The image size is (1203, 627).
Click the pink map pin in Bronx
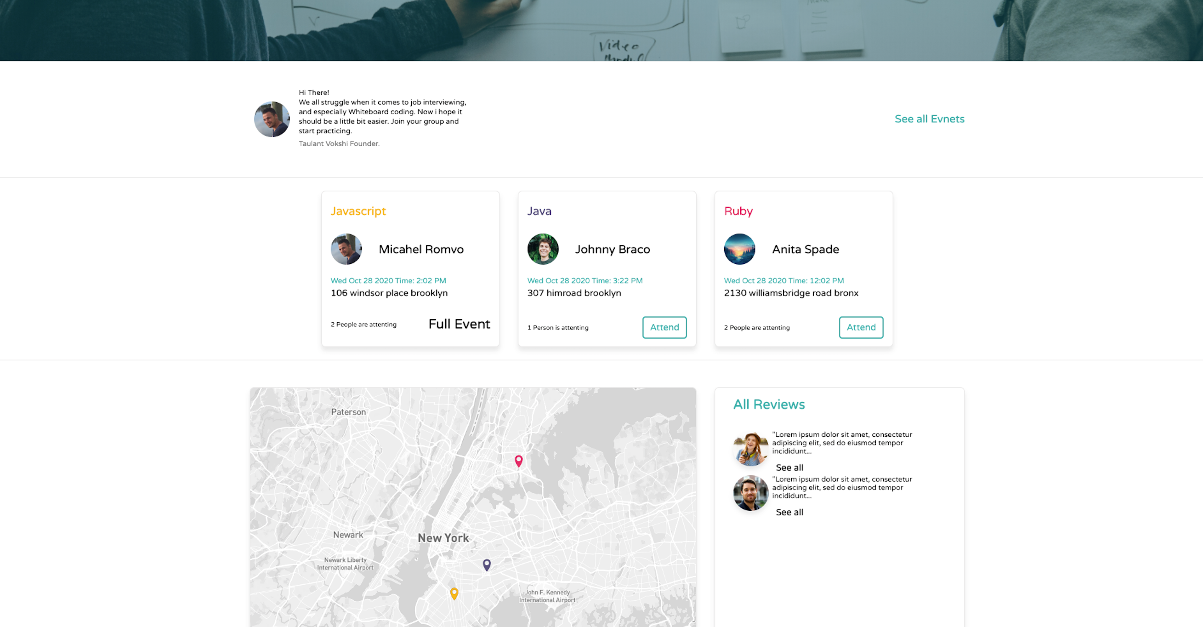(518, 461)
